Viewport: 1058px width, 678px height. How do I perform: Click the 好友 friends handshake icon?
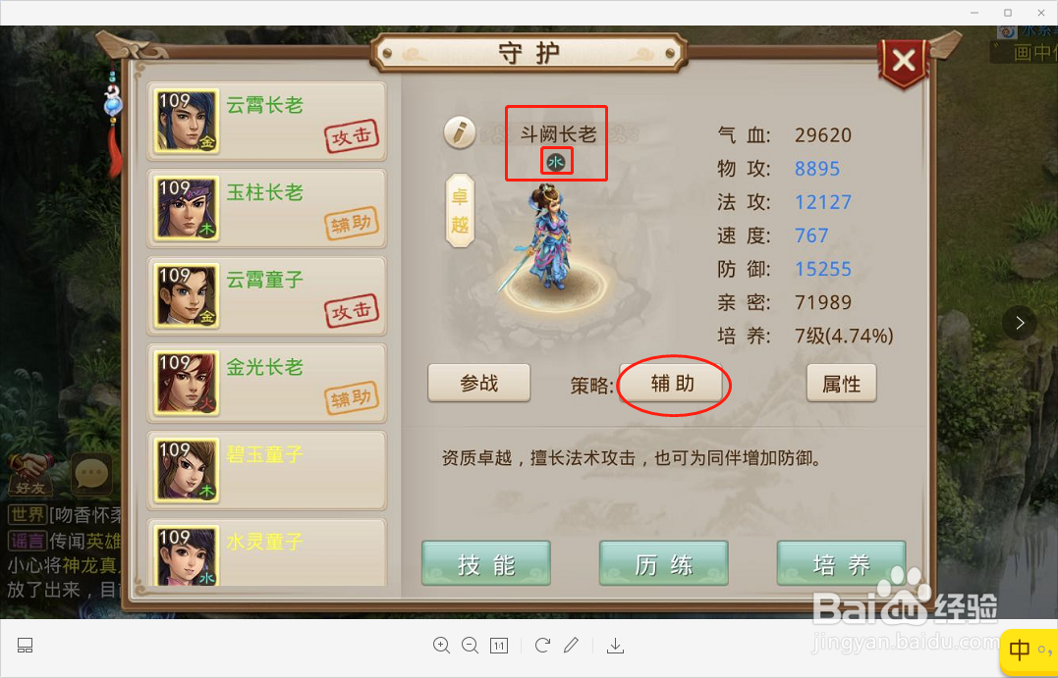pyautogui.click(x=28, y=474)
